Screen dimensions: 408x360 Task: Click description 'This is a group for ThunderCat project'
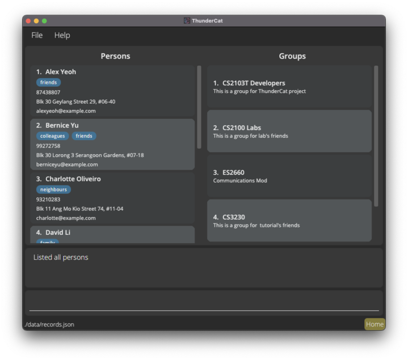coord(259,91)
